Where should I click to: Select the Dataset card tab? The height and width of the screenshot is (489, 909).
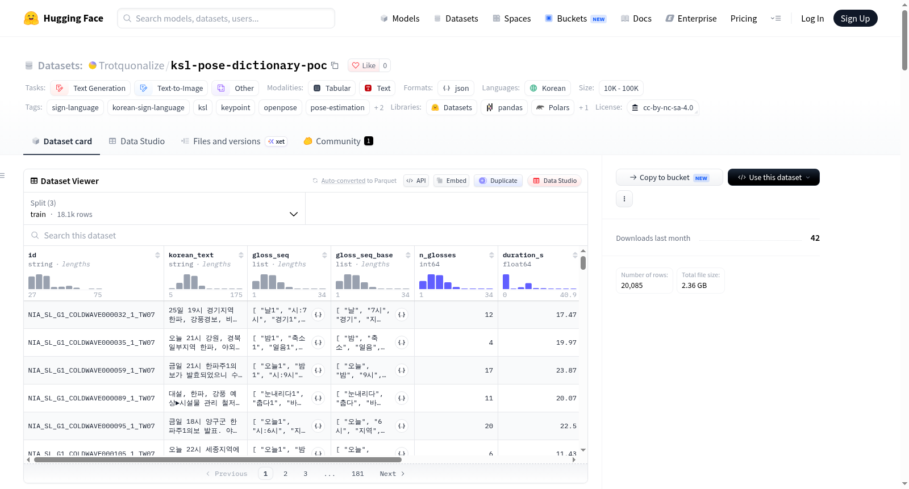pyautogui.click(x=62, y=141)
